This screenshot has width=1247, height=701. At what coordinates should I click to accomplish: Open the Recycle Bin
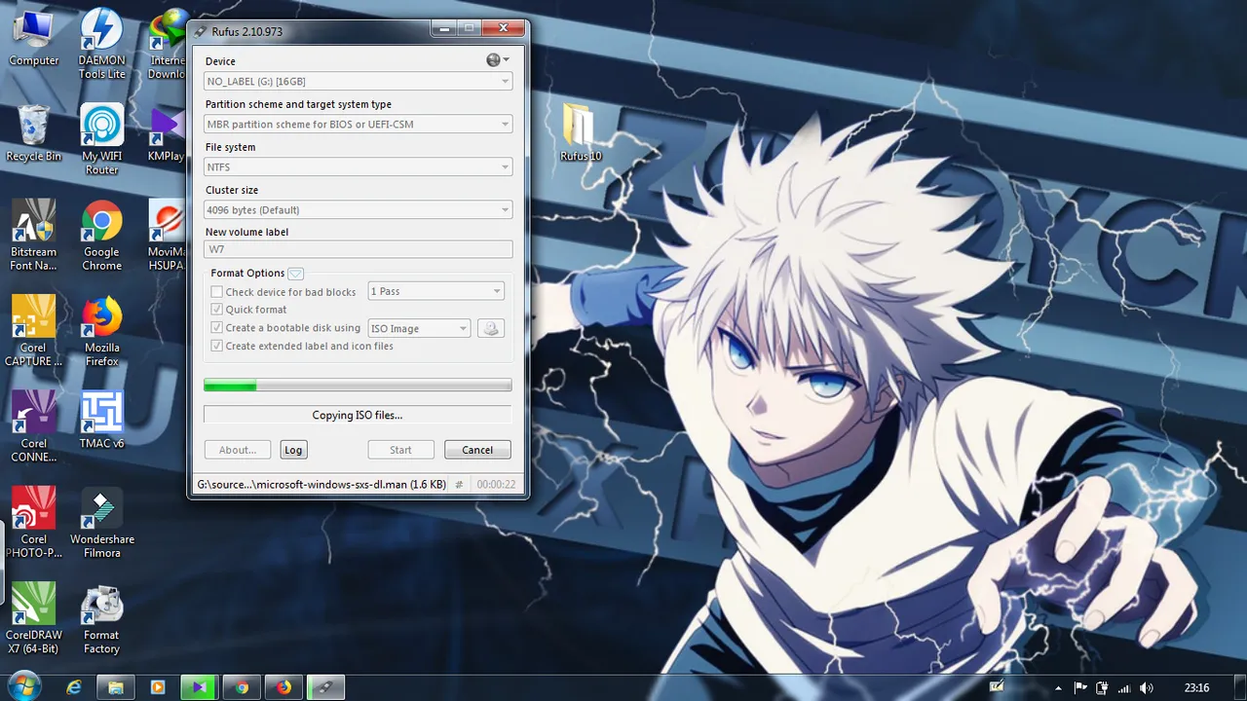click(x=34, y=133)
